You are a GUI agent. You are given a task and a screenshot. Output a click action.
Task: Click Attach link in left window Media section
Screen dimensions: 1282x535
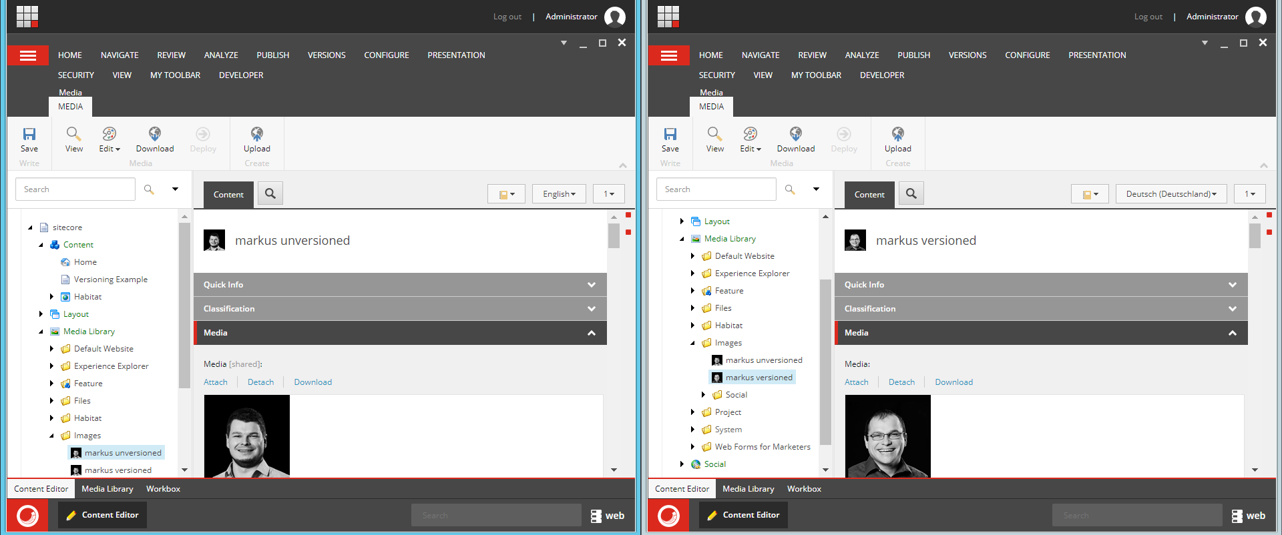coord(216,382)
